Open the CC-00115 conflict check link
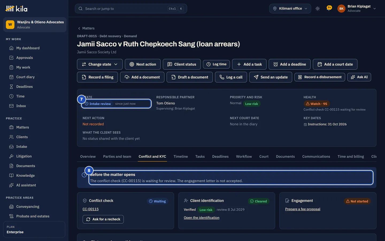The image size is (385, 241). point(91,209)
